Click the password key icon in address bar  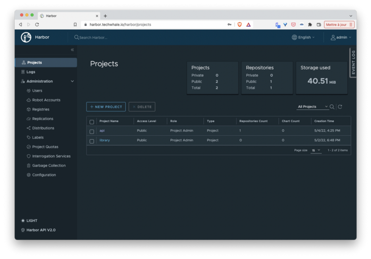coord(230,24)
